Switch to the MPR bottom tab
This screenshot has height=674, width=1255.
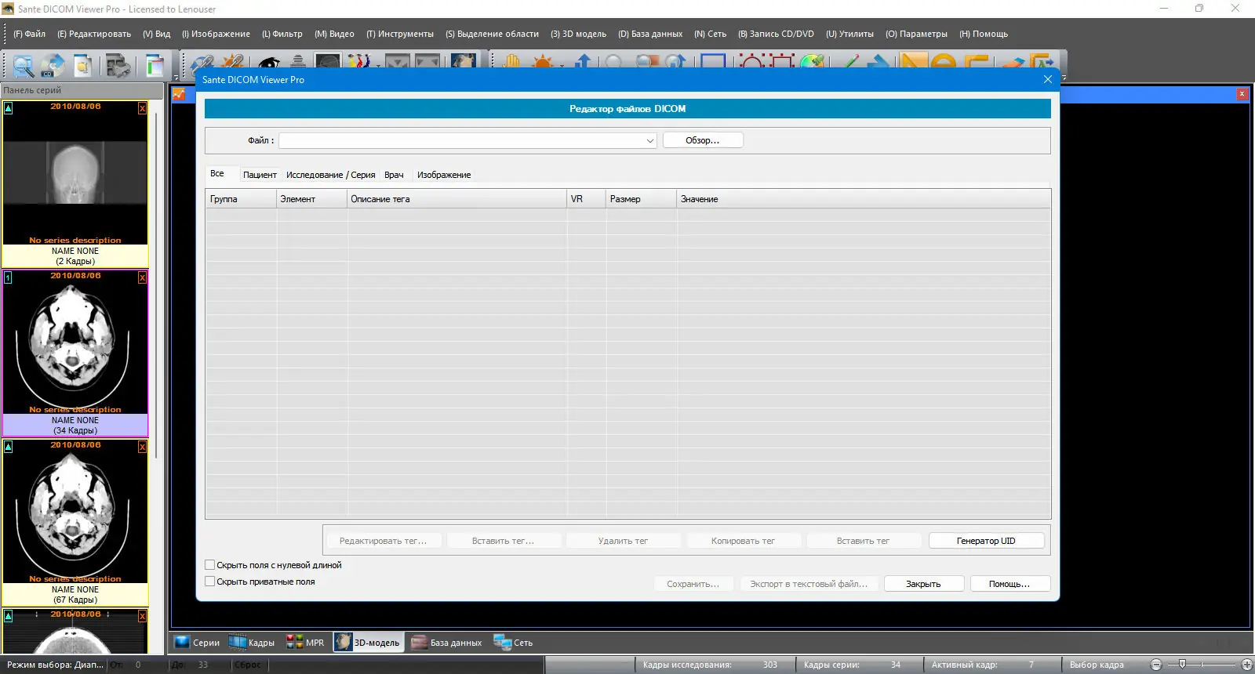(305, 643)
